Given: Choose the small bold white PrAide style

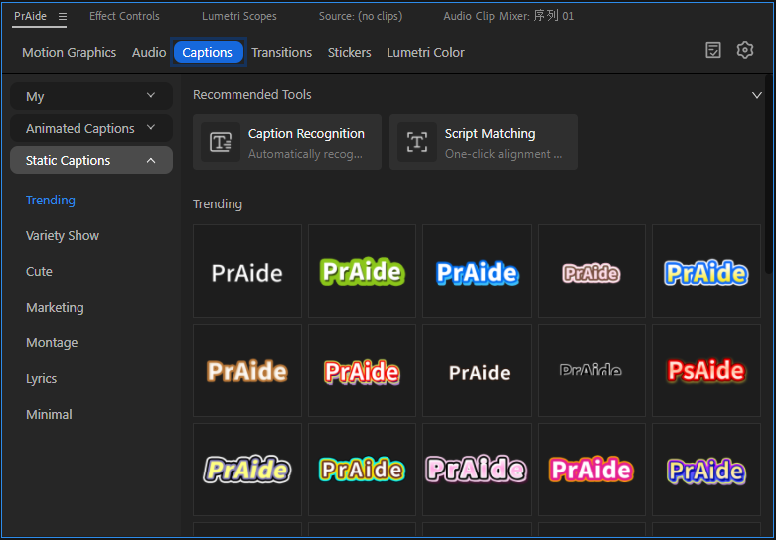Looking at the screenshot, I should [x=477, y=370].
